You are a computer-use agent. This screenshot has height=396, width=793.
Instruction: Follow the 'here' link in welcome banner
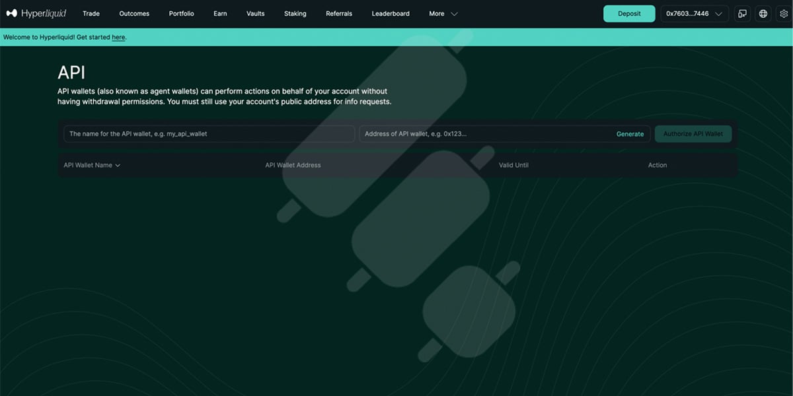tap(118, 37)
